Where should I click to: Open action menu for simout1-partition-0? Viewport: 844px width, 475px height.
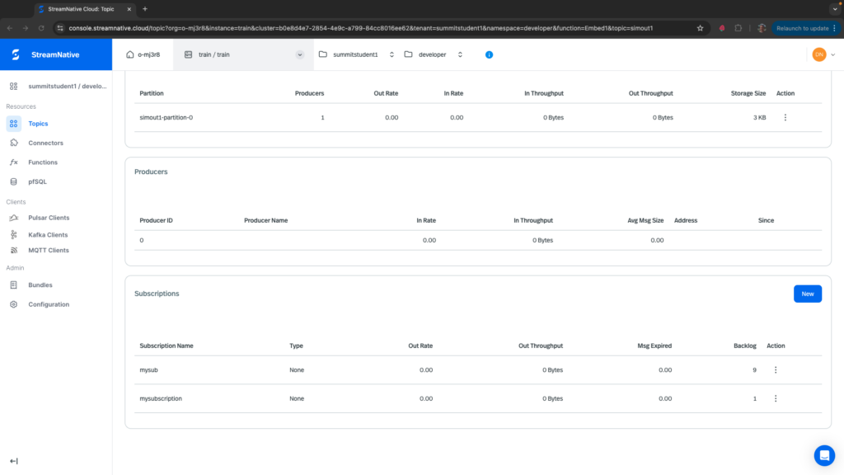point(785,117)
